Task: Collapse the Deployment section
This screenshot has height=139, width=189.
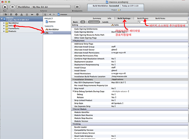Action: pos(73,41)
